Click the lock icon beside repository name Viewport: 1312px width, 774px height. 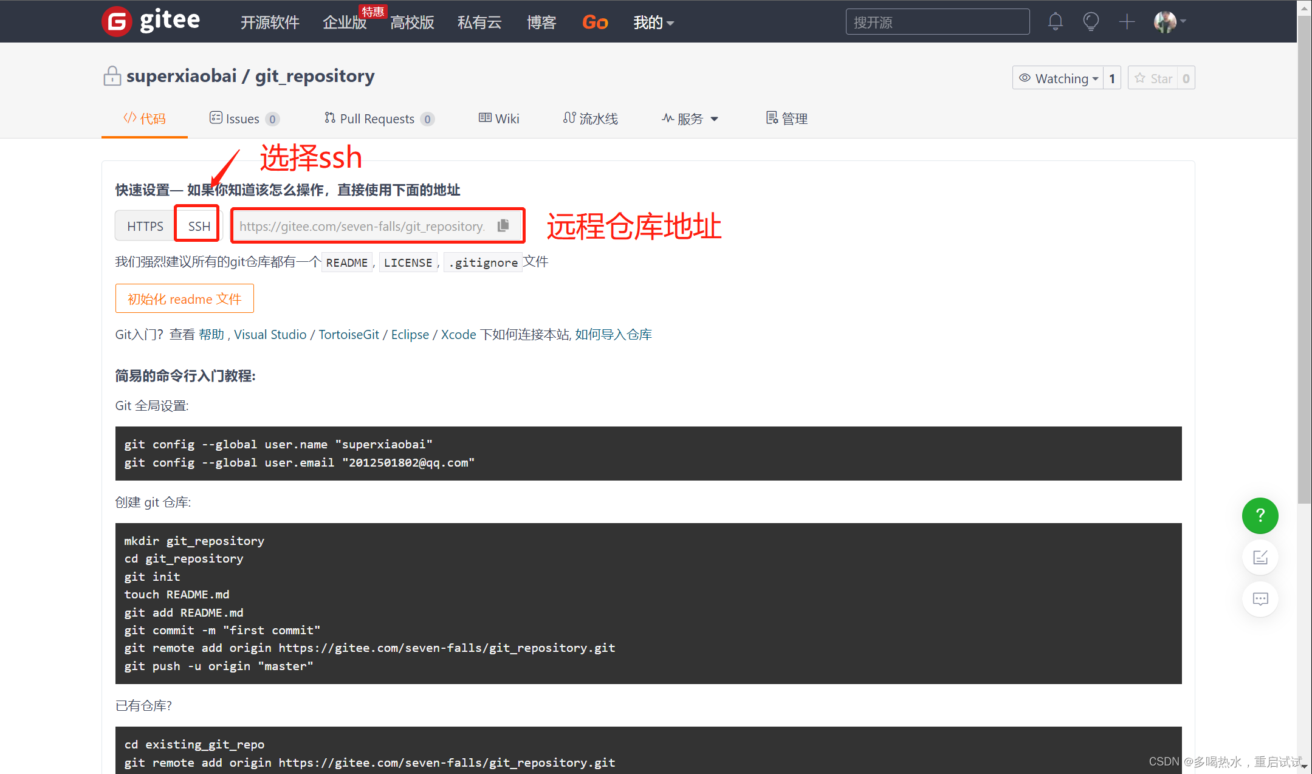pyautogui.click(x=112, y=76)
